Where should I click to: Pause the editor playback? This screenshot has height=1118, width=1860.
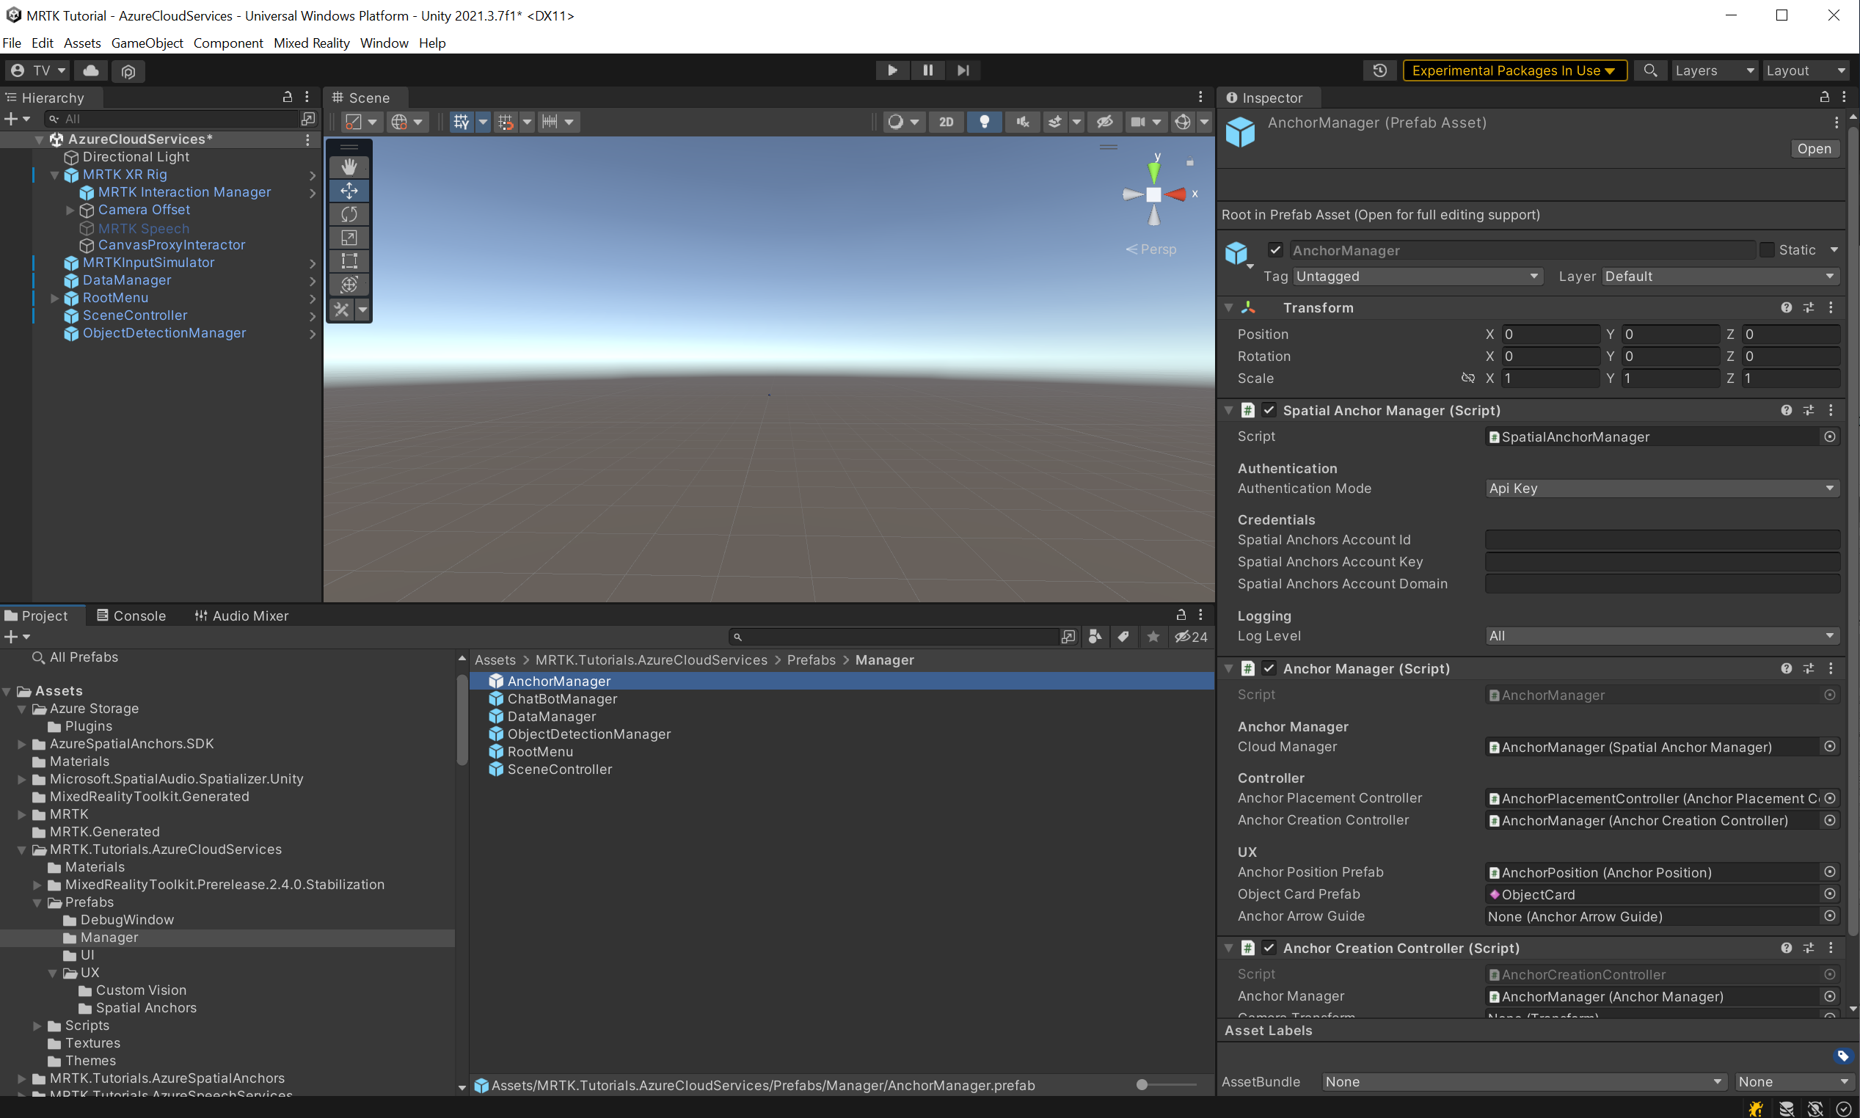[927, 70]
